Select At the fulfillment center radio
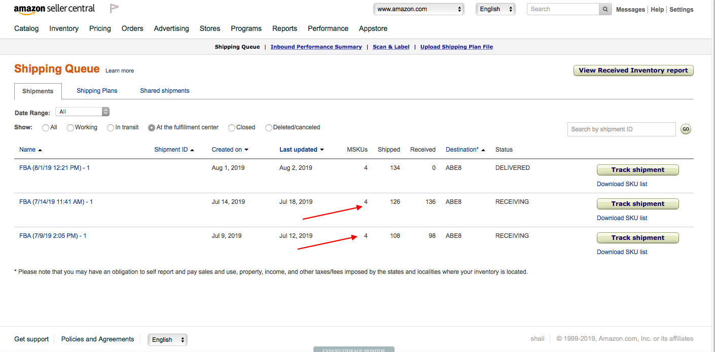The height and width of the screenshot is (352, 715). tap(152, 128)
